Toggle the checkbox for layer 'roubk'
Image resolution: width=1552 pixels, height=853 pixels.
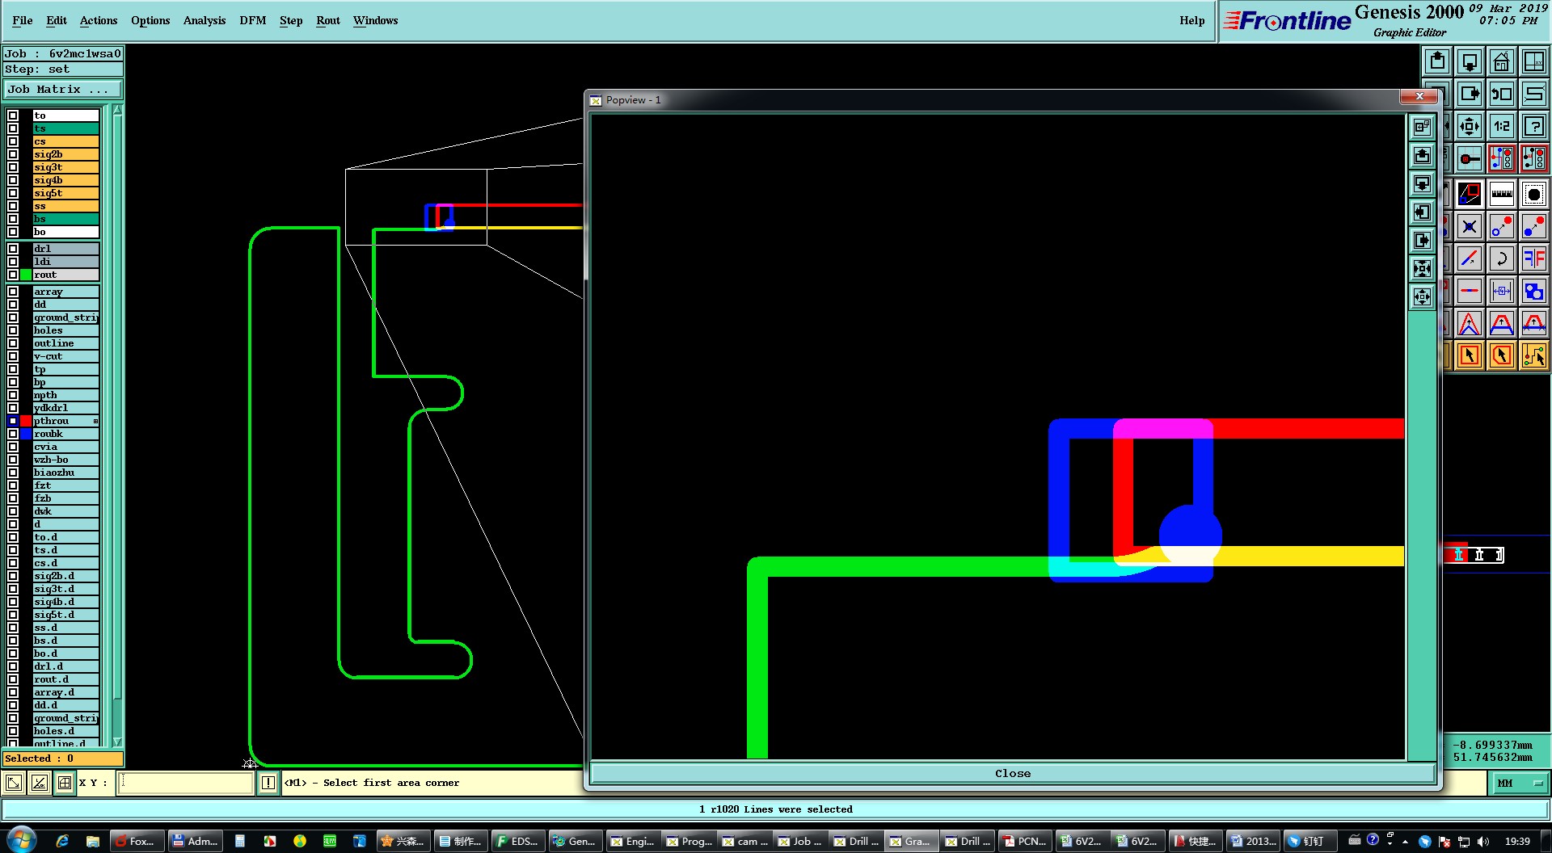click(13, 434)
